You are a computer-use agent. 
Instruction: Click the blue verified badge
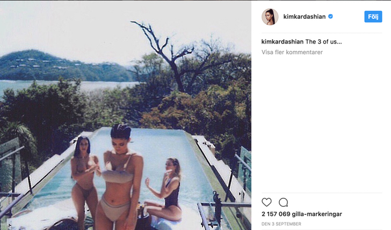coord(330,17)
